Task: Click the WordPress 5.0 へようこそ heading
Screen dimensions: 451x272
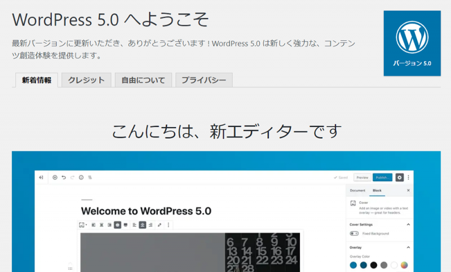Action: [110, 20]
